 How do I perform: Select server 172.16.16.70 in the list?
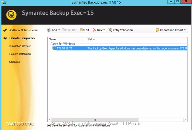(x=64, y=48)
